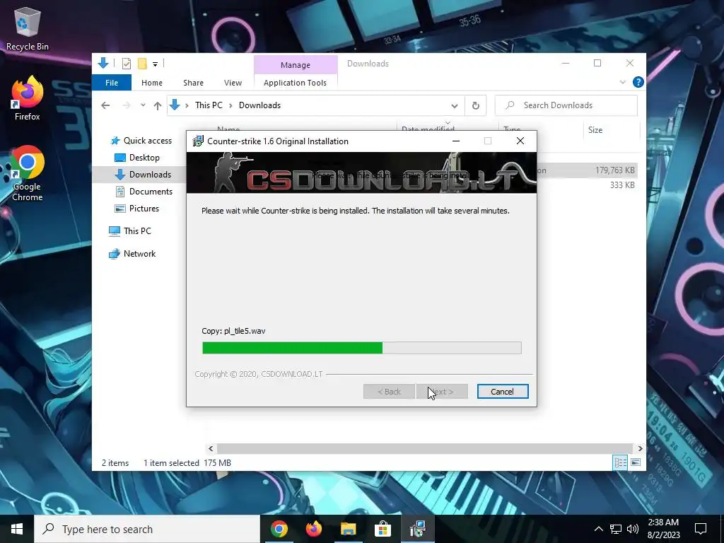Open the Share ribbon tab in Explorer
The image size is (724, 543).
(193, 83)
